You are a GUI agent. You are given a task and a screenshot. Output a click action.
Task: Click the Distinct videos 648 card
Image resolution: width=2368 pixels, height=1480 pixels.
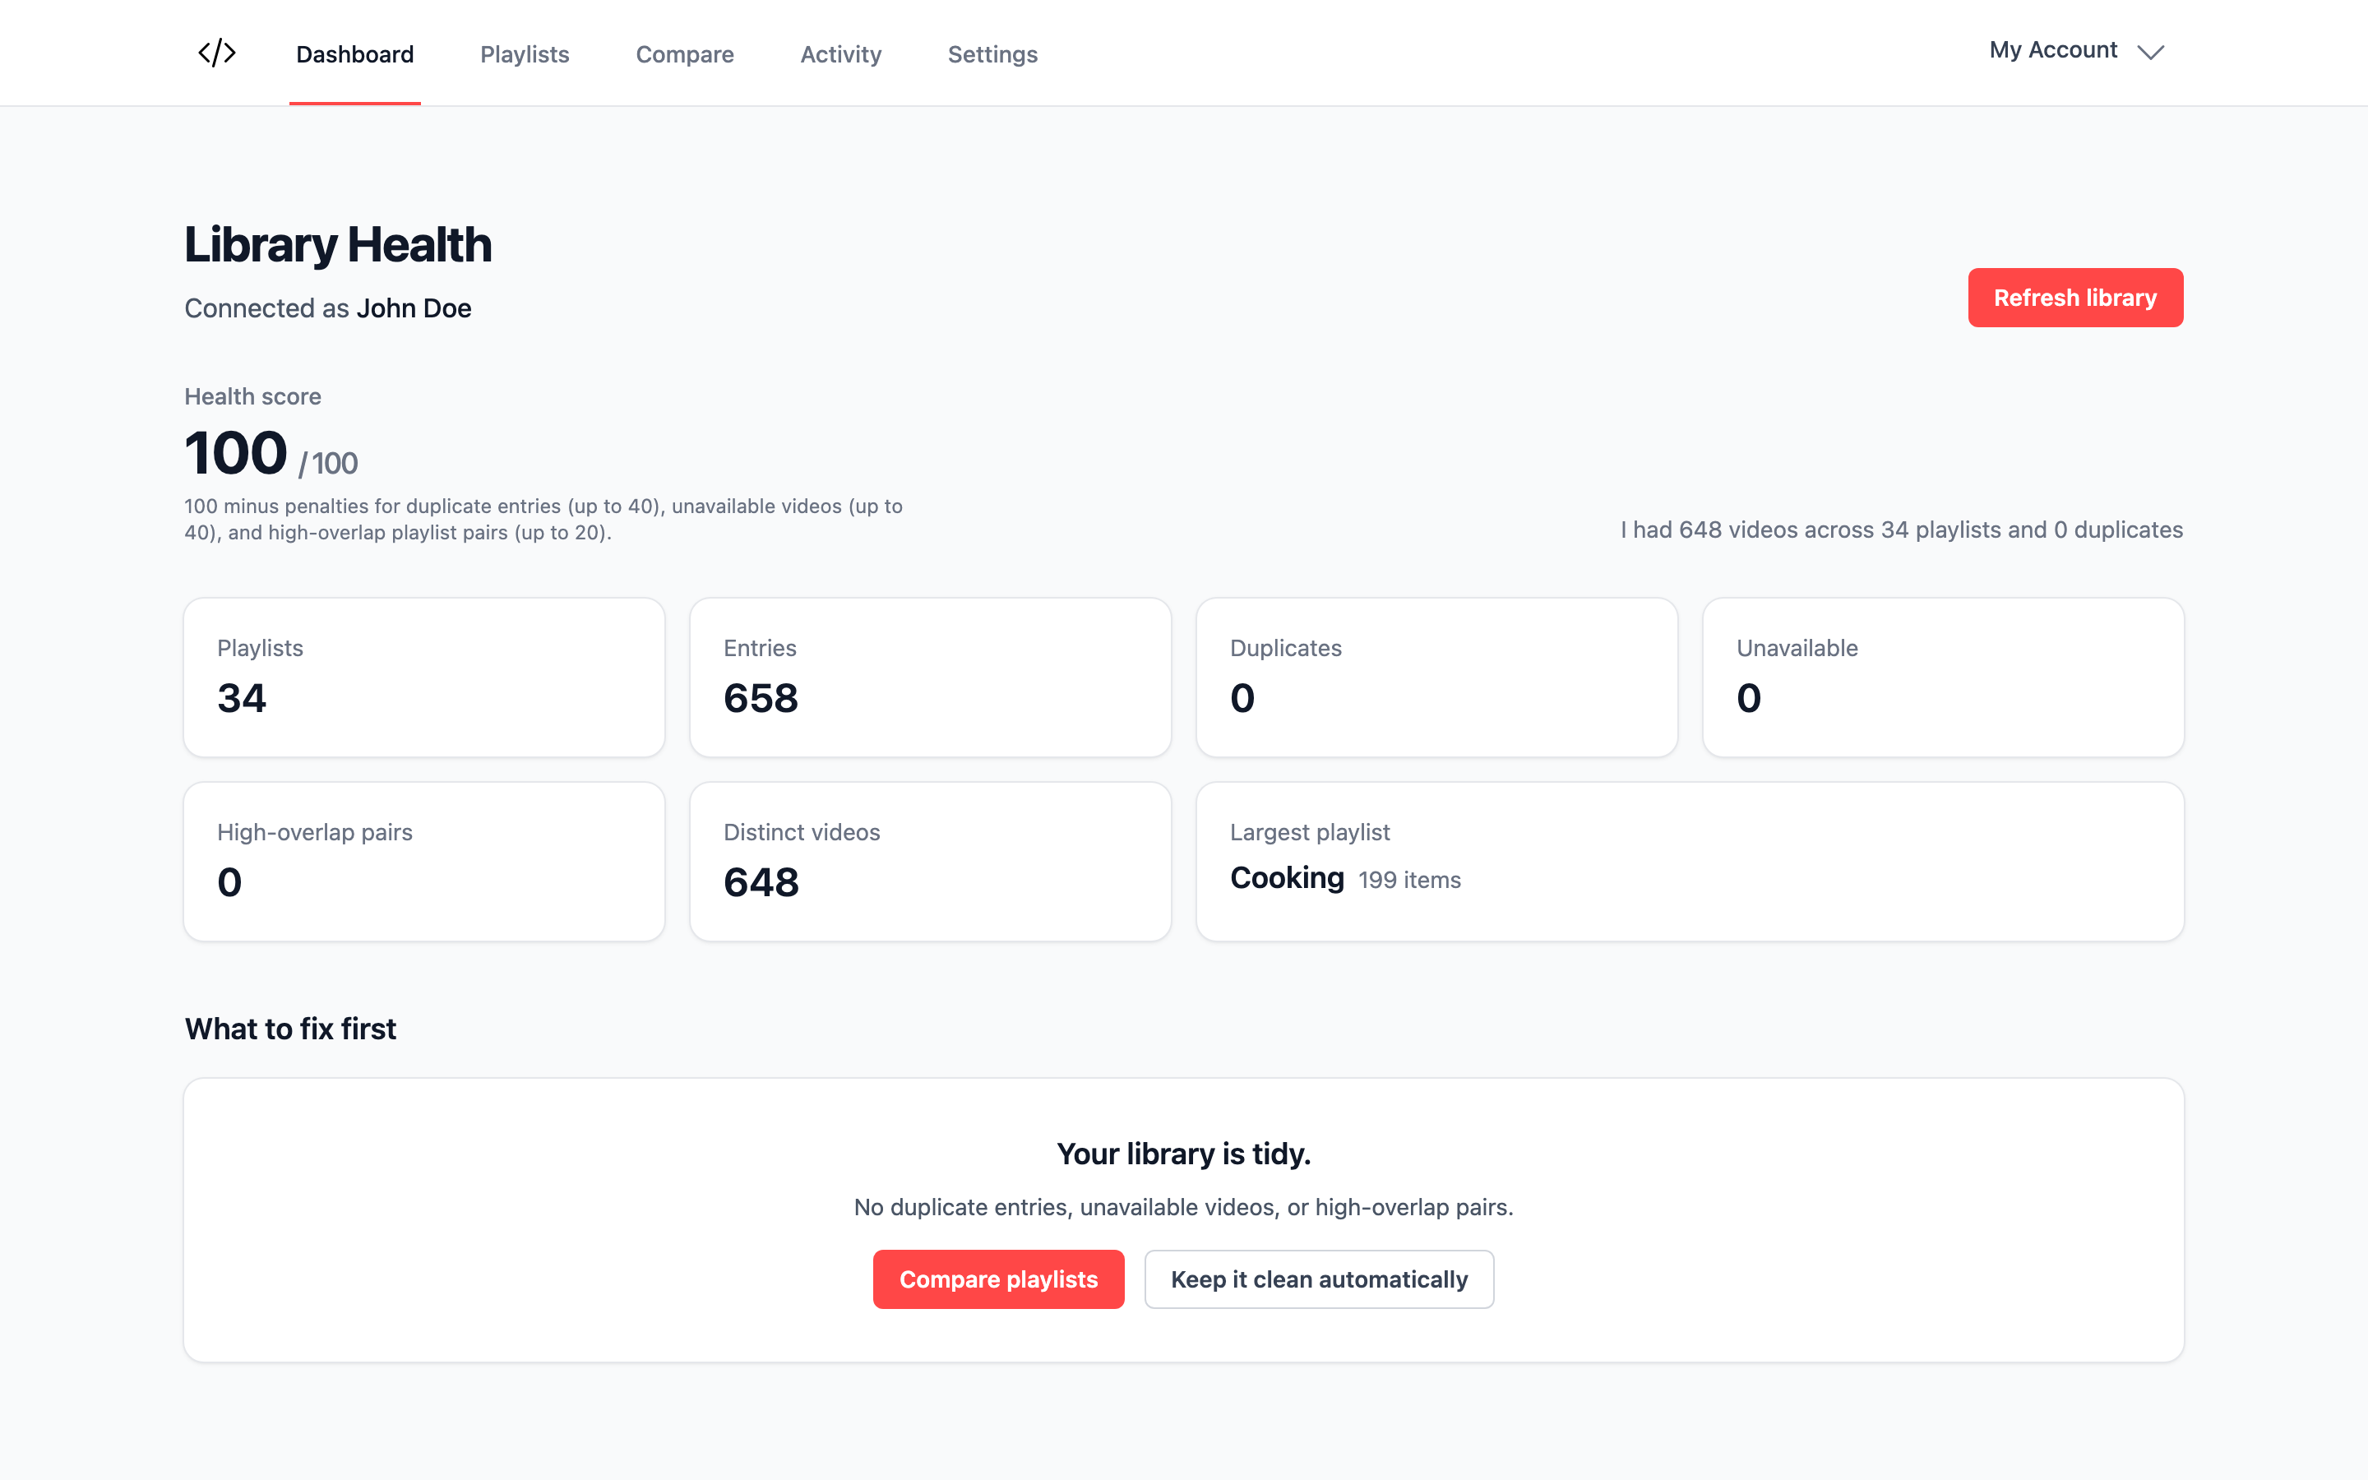coord(930,862)
